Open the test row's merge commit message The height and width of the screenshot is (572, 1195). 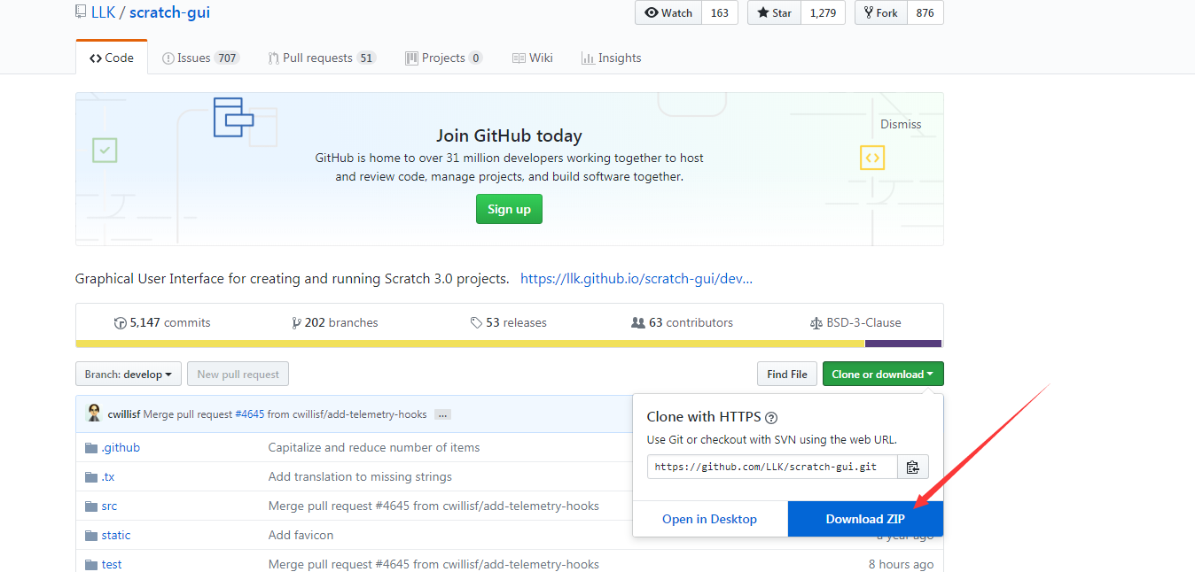click(x=433, y=564)
